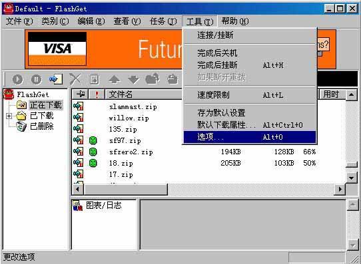This screenshot has width=361, height=264.
Task: Click the green status icon for sf97.zip
Action: pos(93,140)
